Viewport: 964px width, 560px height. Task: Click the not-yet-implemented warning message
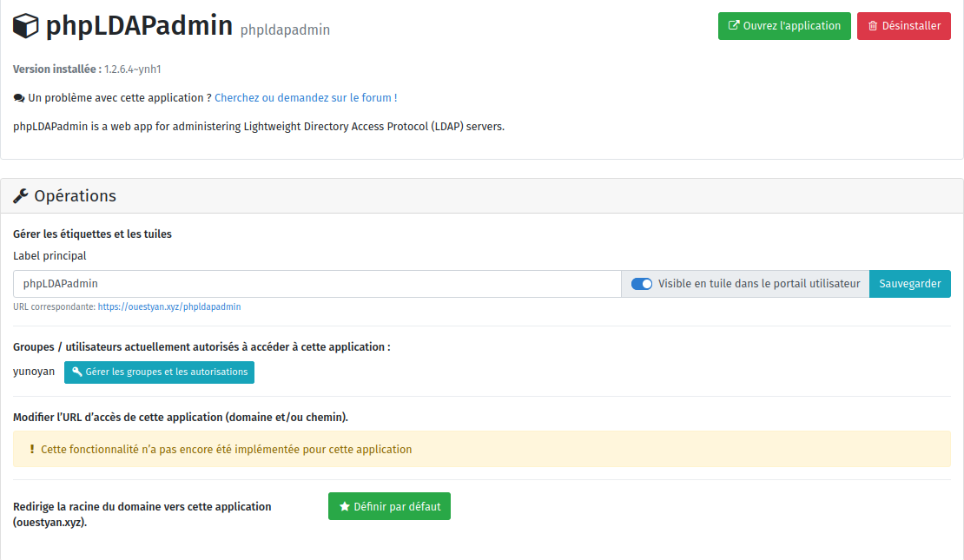coord(226,450)
